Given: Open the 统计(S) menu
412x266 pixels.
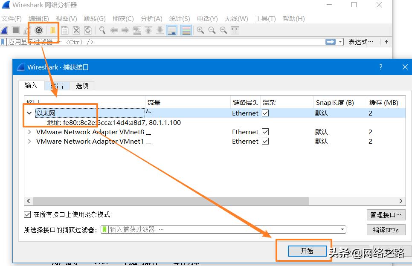Looking at the screenshot, I should [x=179, y=19].
